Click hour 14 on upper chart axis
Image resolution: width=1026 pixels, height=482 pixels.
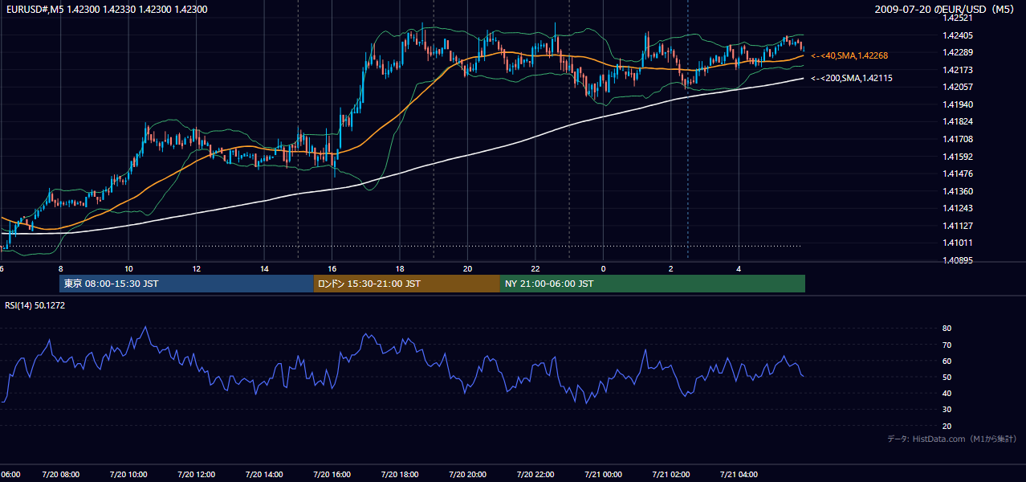pos(264,268)
